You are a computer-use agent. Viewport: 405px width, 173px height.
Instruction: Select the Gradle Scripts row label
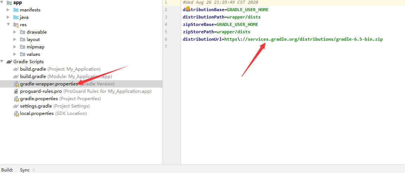(29, 62)
